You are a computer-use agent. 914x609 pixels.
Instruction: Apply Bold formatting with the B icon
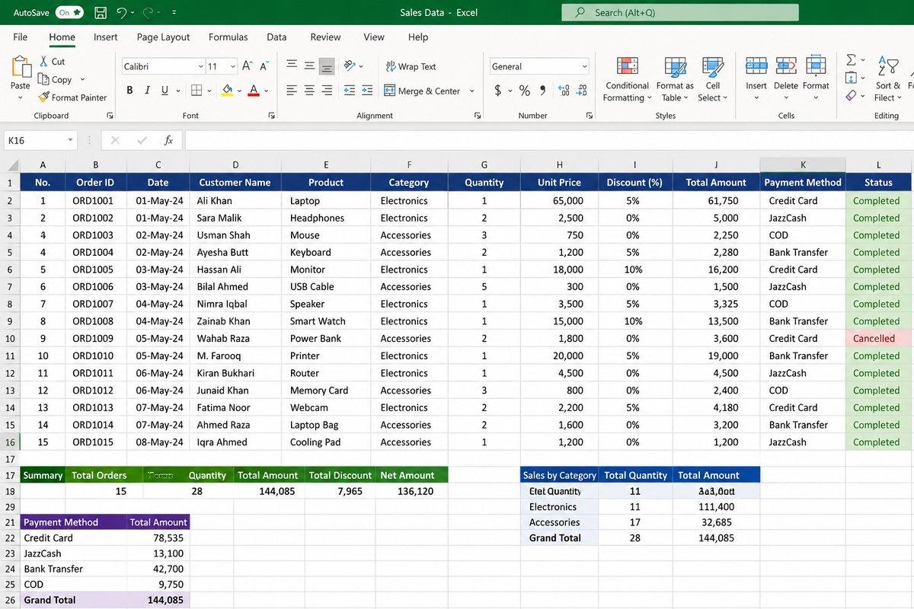[129, 91]
